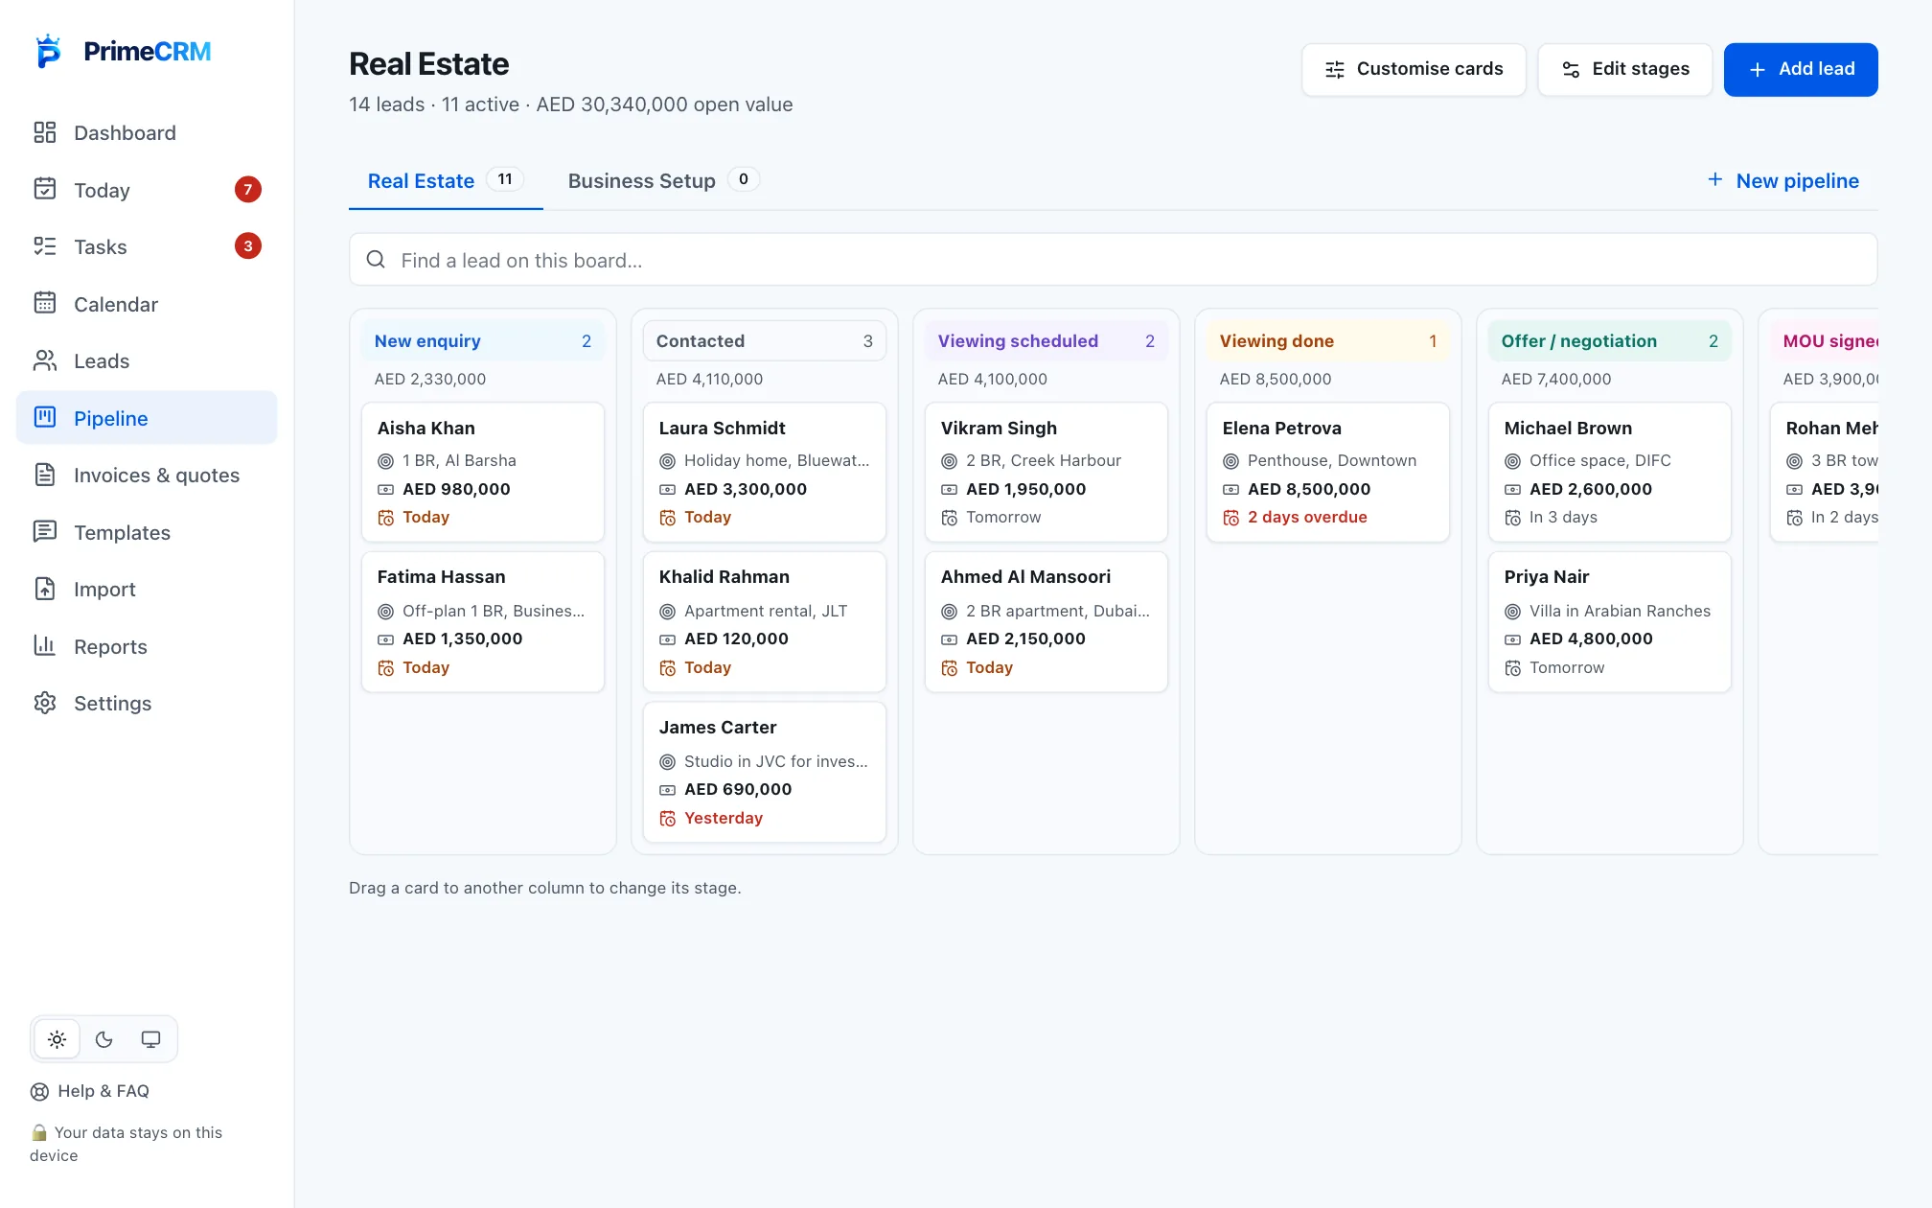Screen dimensions: 1932x1208
Task: Switch to light theme sun toggle
Action: (57, 1039)
